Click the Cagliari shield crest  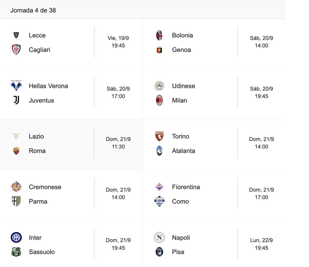[x=16, y=50]
